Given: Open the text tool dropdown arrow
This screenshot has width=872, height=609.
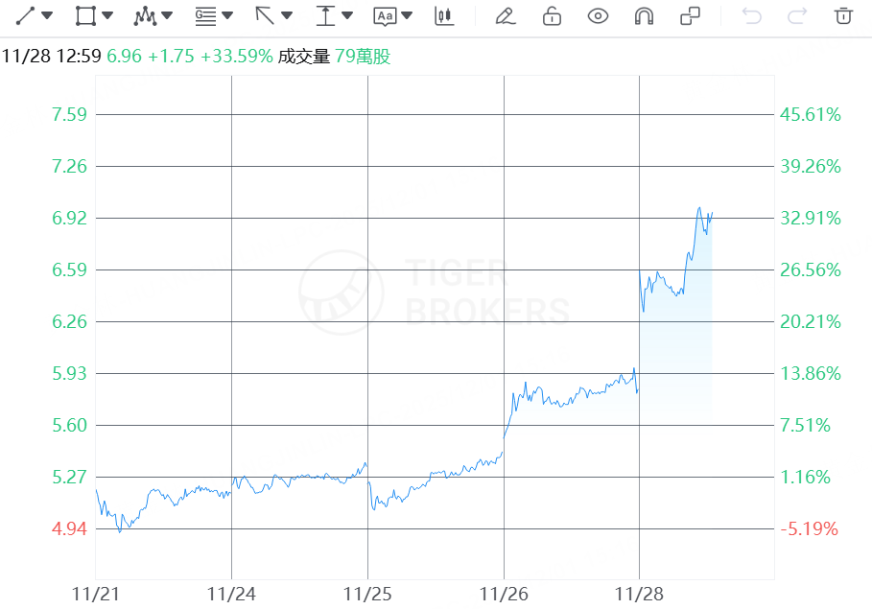Looking at the screenshot, I should coord(408,15).
